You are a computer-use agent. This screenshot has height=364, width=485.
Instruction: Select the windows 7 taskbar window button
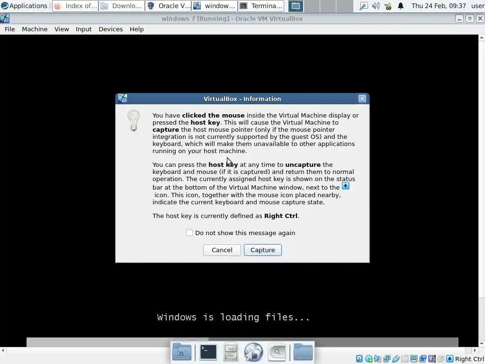(x=215, y=6)
